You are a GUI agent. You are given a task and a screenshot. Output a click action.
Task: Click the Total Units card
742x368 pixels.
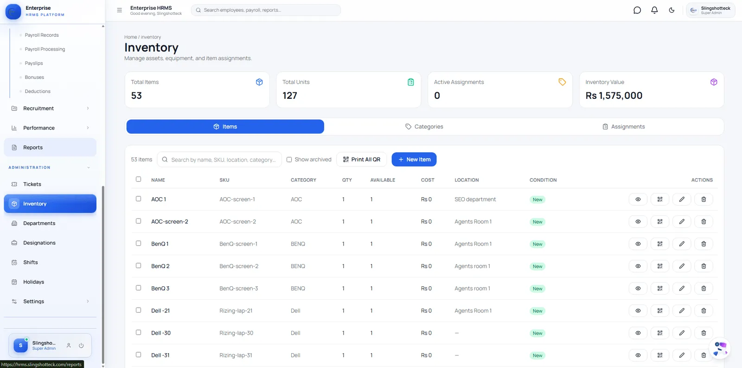pos(349,90)
